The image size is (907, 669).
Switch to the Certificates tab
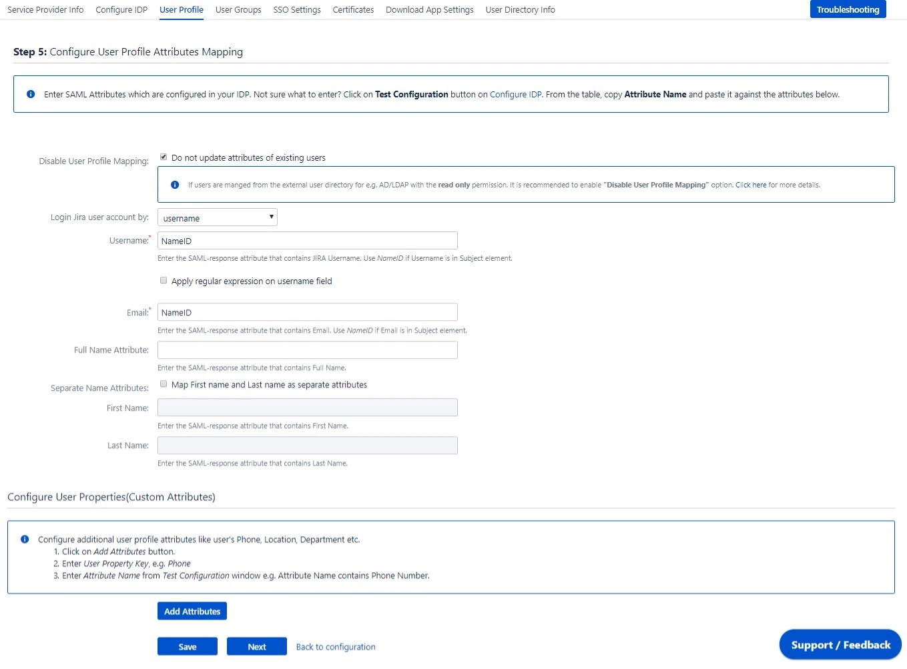(x=353, y=9)
